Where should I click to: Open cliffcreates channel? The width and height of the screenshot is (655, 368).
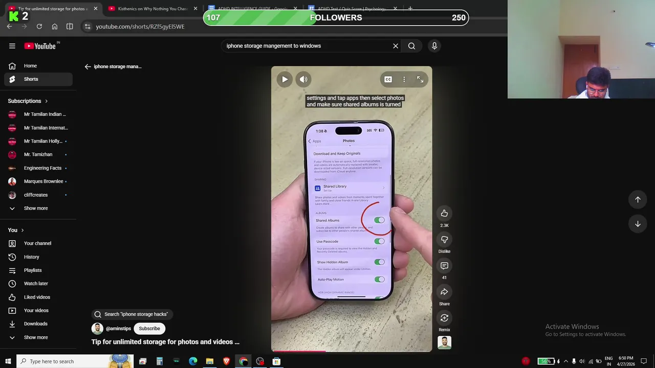coord(38,195)
